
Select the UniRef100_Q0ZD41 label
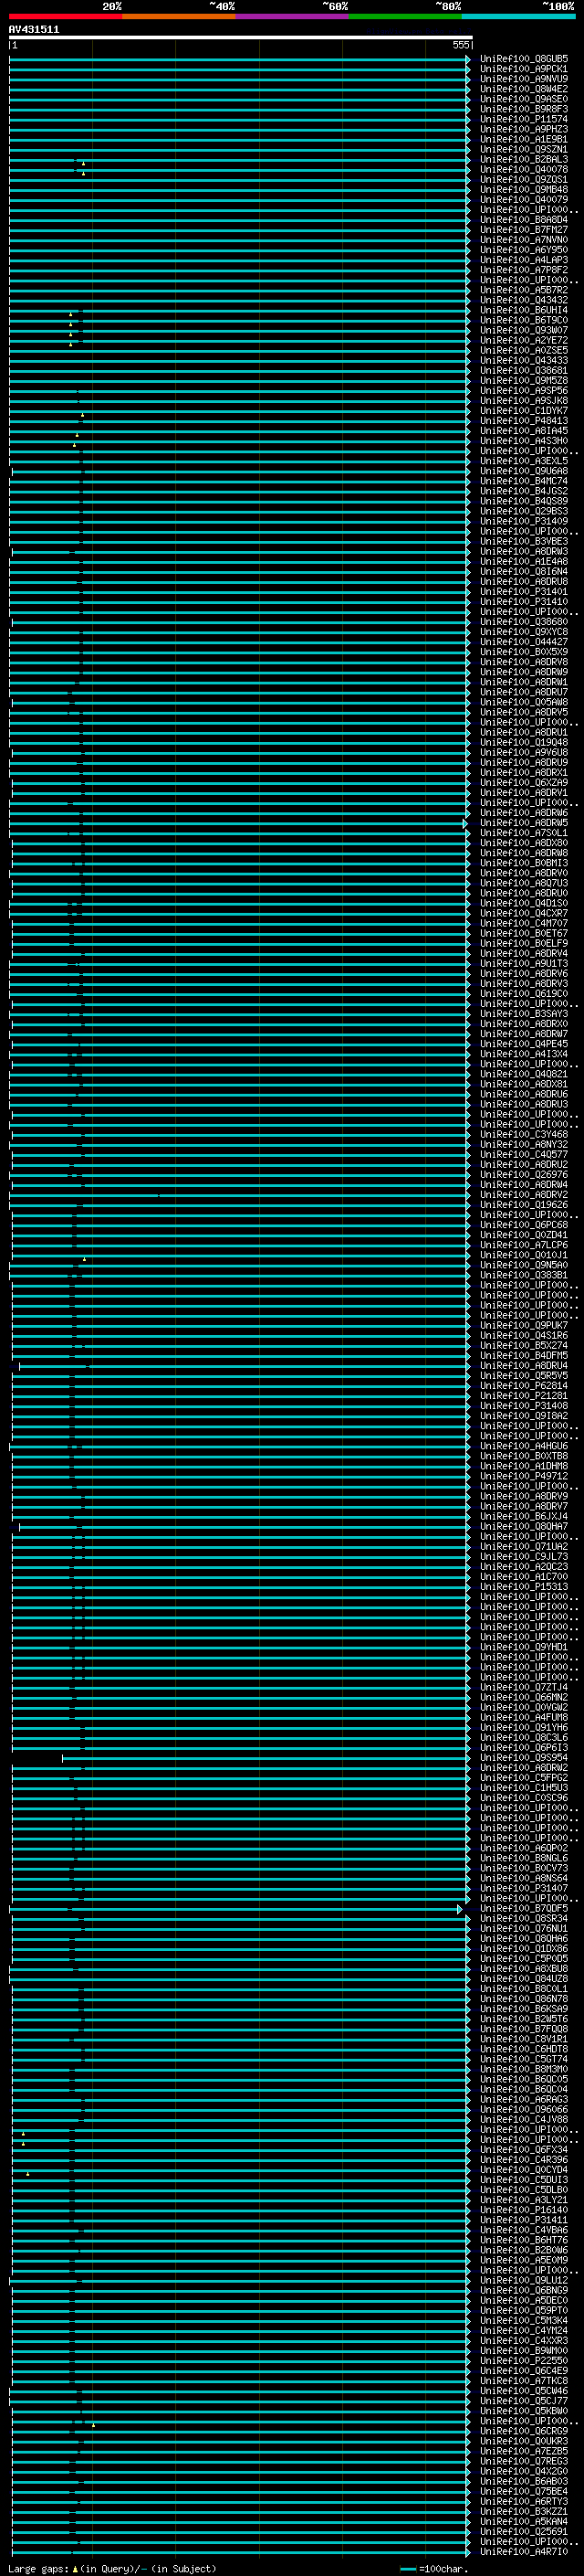coord(524,1235)
